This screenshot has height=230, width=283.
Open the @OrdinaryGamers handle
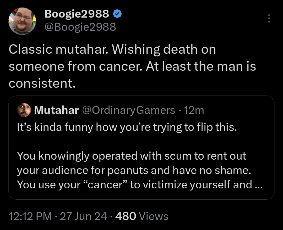pyautogui.click(x=129, y=110)
